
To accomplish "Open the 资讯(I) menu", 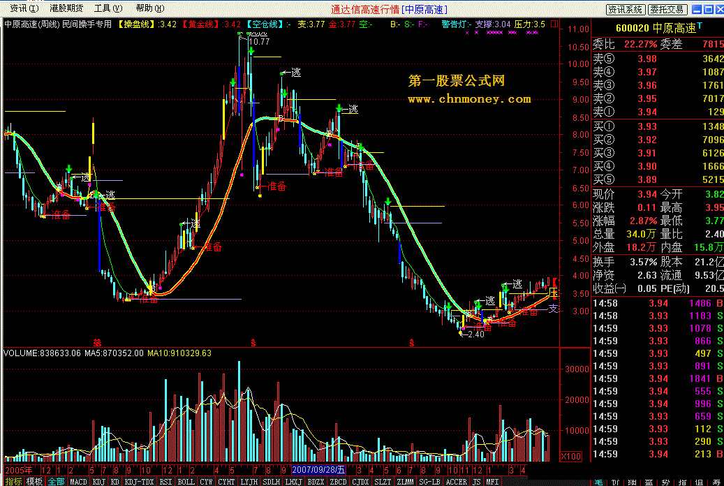I will coord(24,8).
